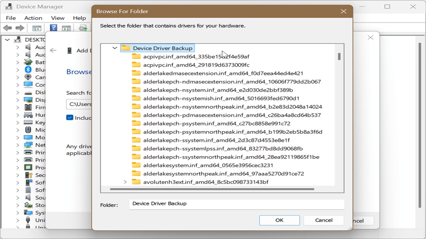The height and width of the screenshot is (239, 426).
Task: Select the Processors icon in Device Manager
Action: point(28,167)
